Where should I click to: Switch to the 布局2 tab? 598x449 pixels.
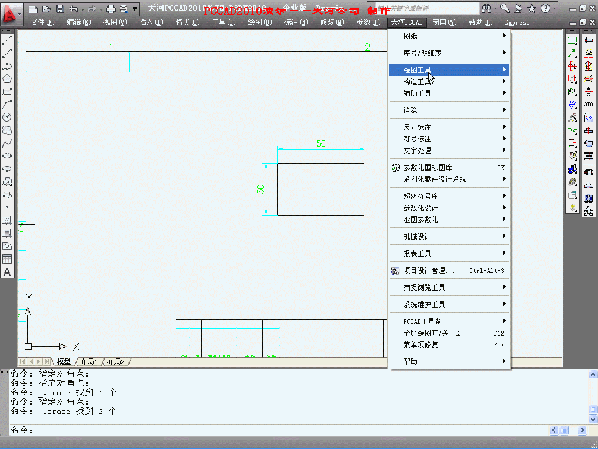point(116,361)
